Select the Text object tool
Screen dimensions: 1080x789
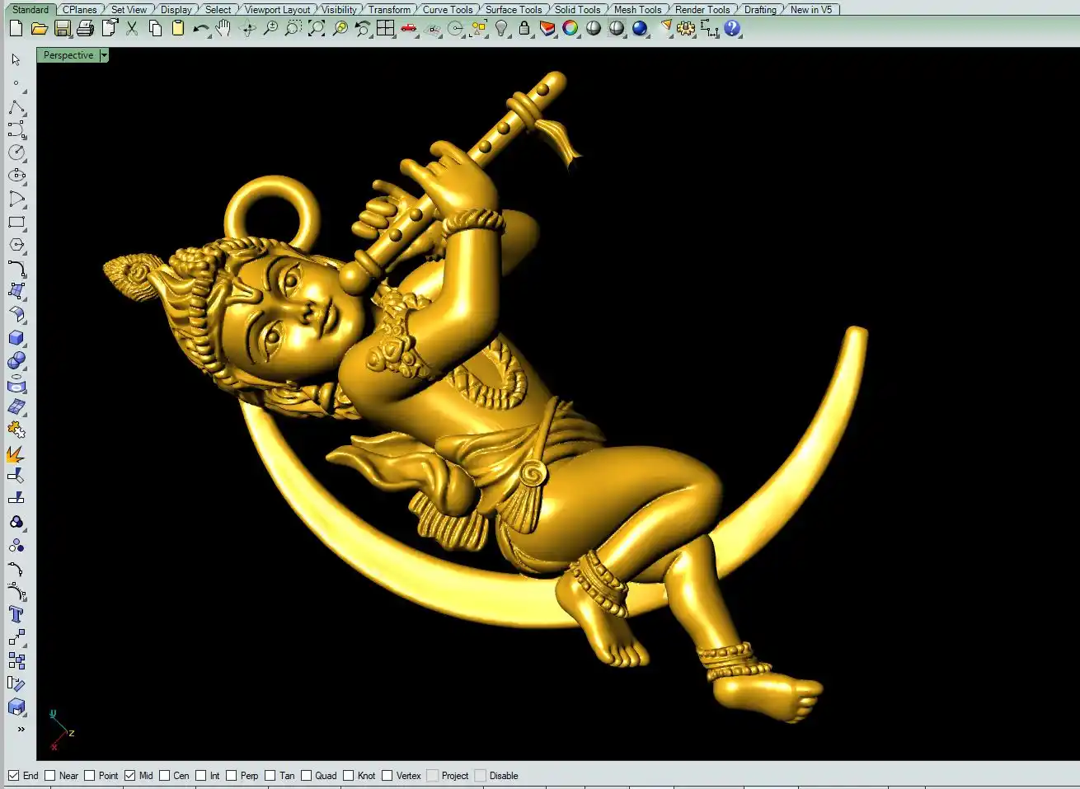(x=16, y=614)
